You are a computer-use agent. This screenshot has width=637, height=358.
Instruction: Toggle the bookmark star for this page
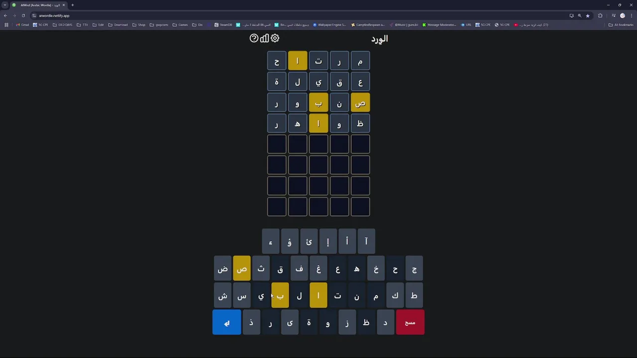[x=587, y=15]
